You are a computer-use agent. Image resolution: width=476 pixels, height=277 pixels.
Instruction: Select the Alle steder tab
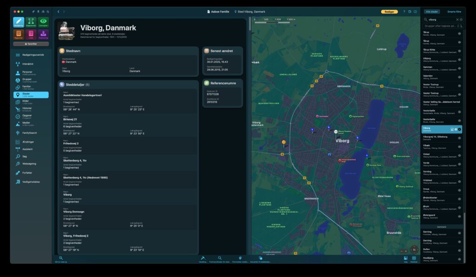(432, 12)
